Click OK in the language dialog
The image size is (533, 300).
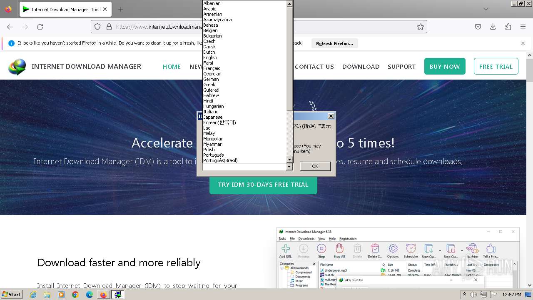point(315,166)
